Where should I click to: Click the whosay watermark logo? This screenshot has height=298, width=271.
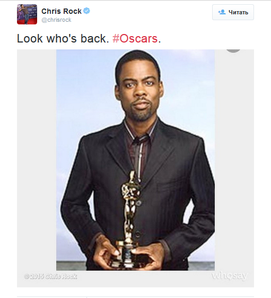pyautogui.click(x=230, y=276)
